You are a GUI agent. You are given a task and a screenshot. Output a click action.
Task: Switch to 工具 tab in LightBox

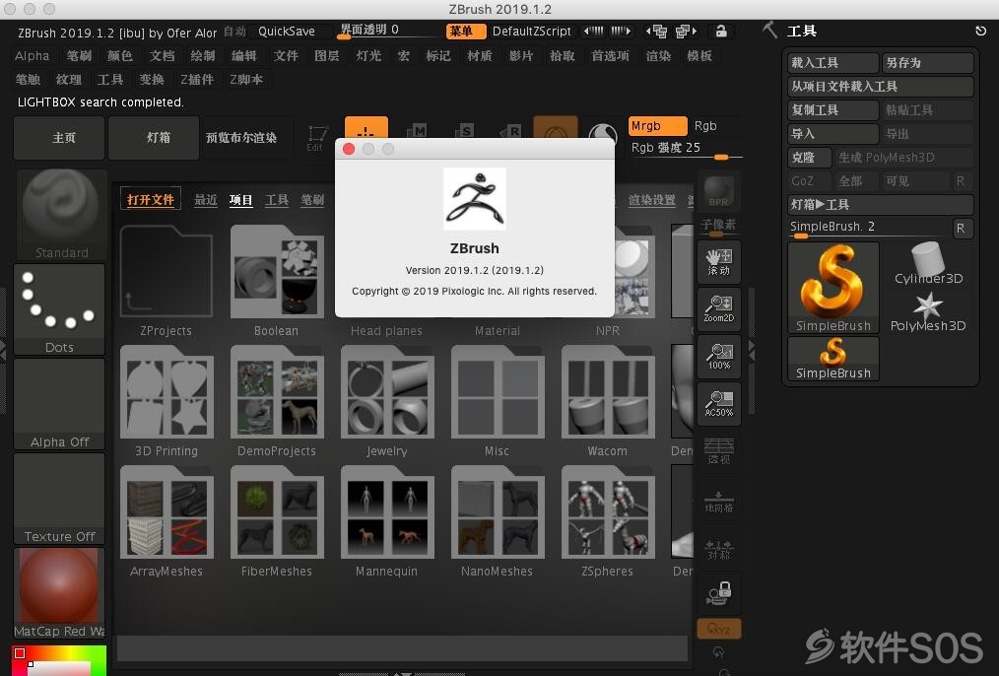coord(277,199)
